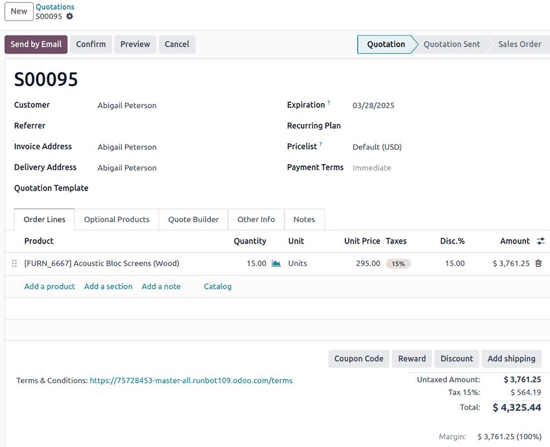550x447 pixels.
Task: Click the 15% tax tag on the order line
Action: pyautogui.click(x=397, y=263)
